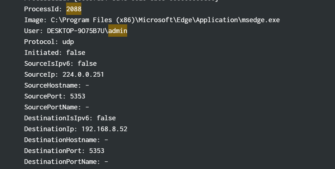Click the User field label
The height and width of the screenshot is (169, 335).
34,31
